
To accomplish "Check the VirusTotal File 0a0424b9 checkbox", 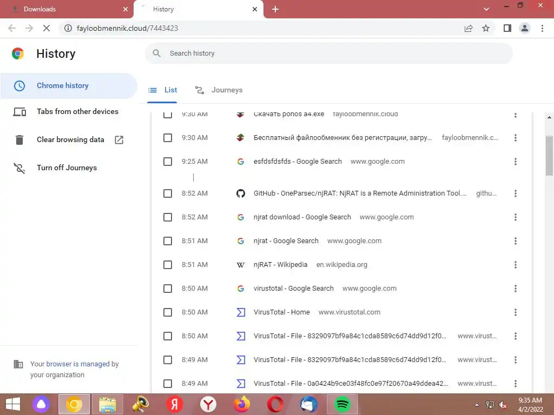I will pos(168,384).
